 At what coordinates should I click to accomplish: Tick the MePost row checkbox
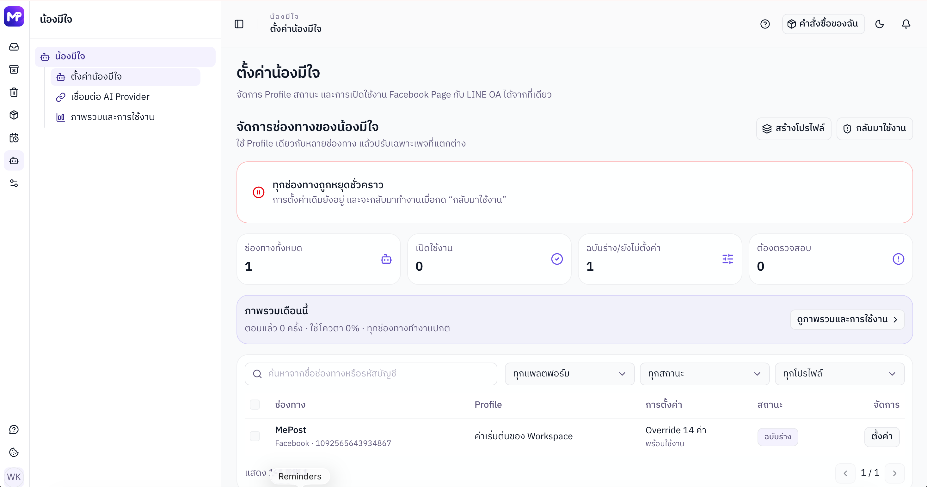tap(255, 436)
